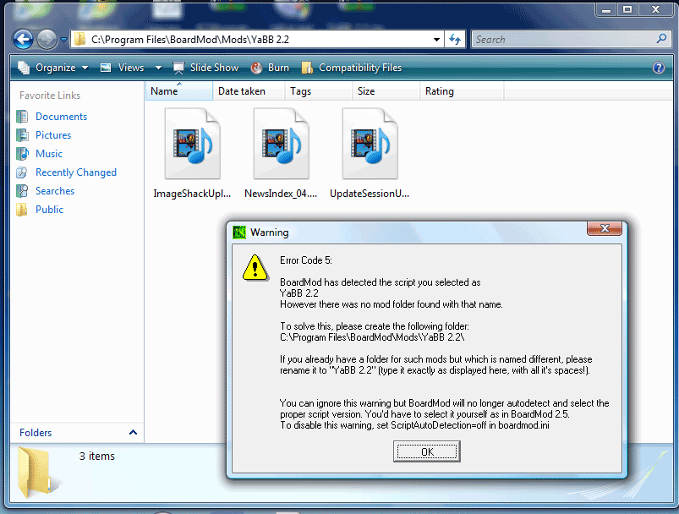This screenshot has height=514, width=679.
Task: Maximize the Explorer window
Action: point(627,9)
